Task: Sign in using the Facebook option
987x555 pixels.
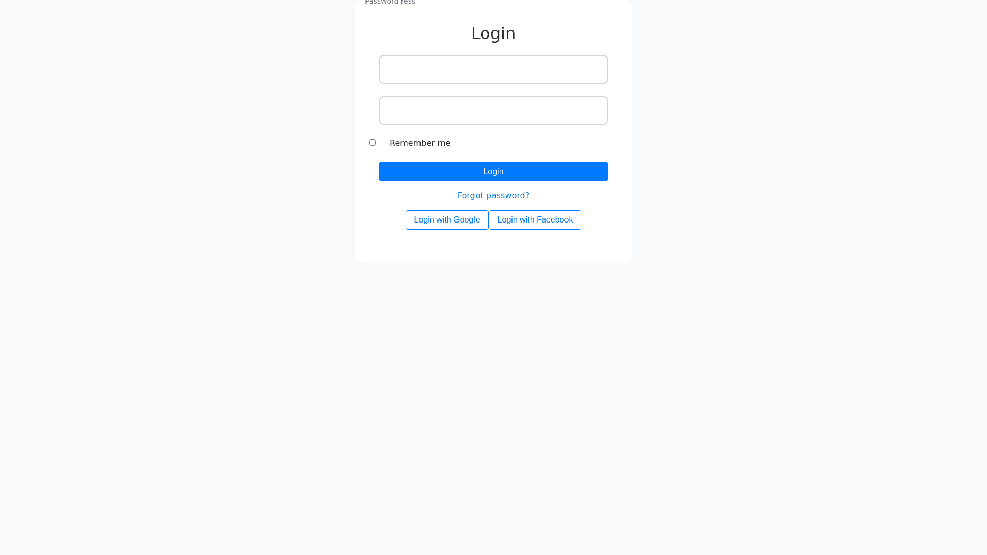Action: click(x=535, y=220)
